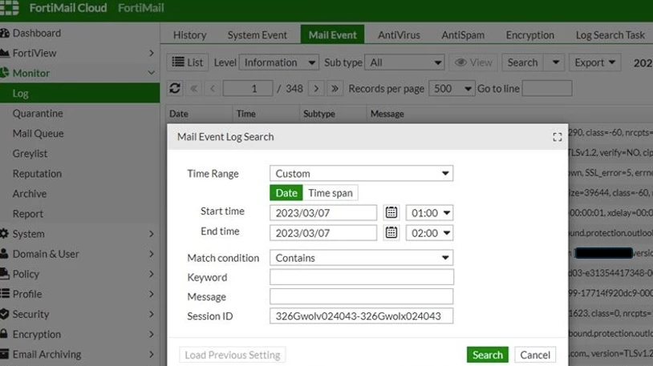The width and height of the screenshot is (653, 366).
Task: Open Start time hour dropdown 01:00
Action: tap(429, 213)
